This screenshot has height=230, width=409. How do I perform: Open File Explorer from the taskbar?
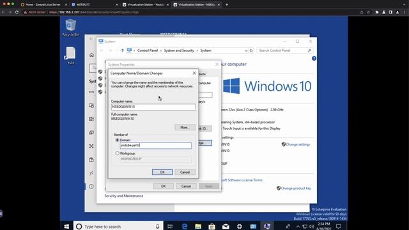pos(198,226)
